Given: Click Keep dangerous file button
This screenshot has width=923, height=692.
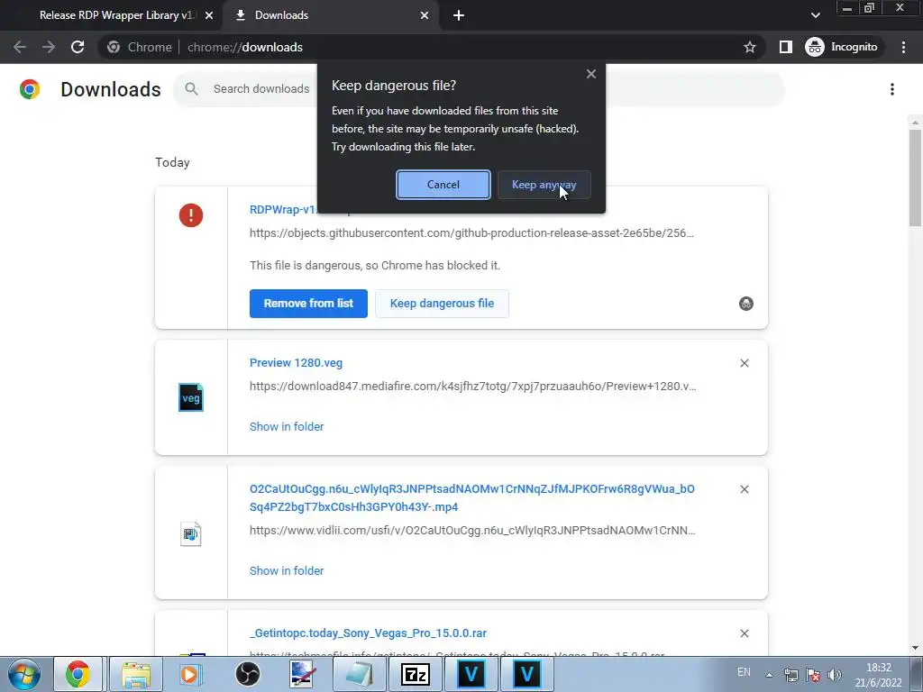Looking at the screenshot, I should (x=442, y=304).
